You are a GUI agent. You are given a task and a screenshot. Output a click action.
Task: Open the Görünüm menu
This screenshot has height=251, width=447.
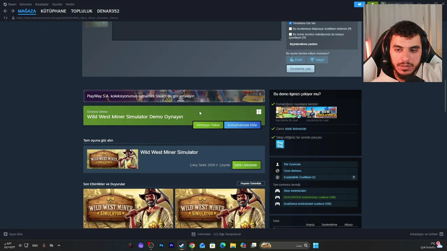[25, 4]
